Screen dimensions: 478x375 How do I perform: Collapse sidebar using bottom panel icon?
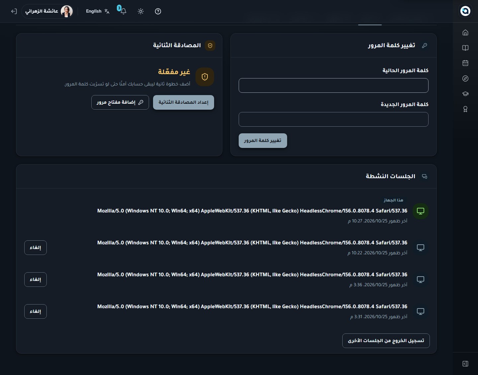point(465,364)
